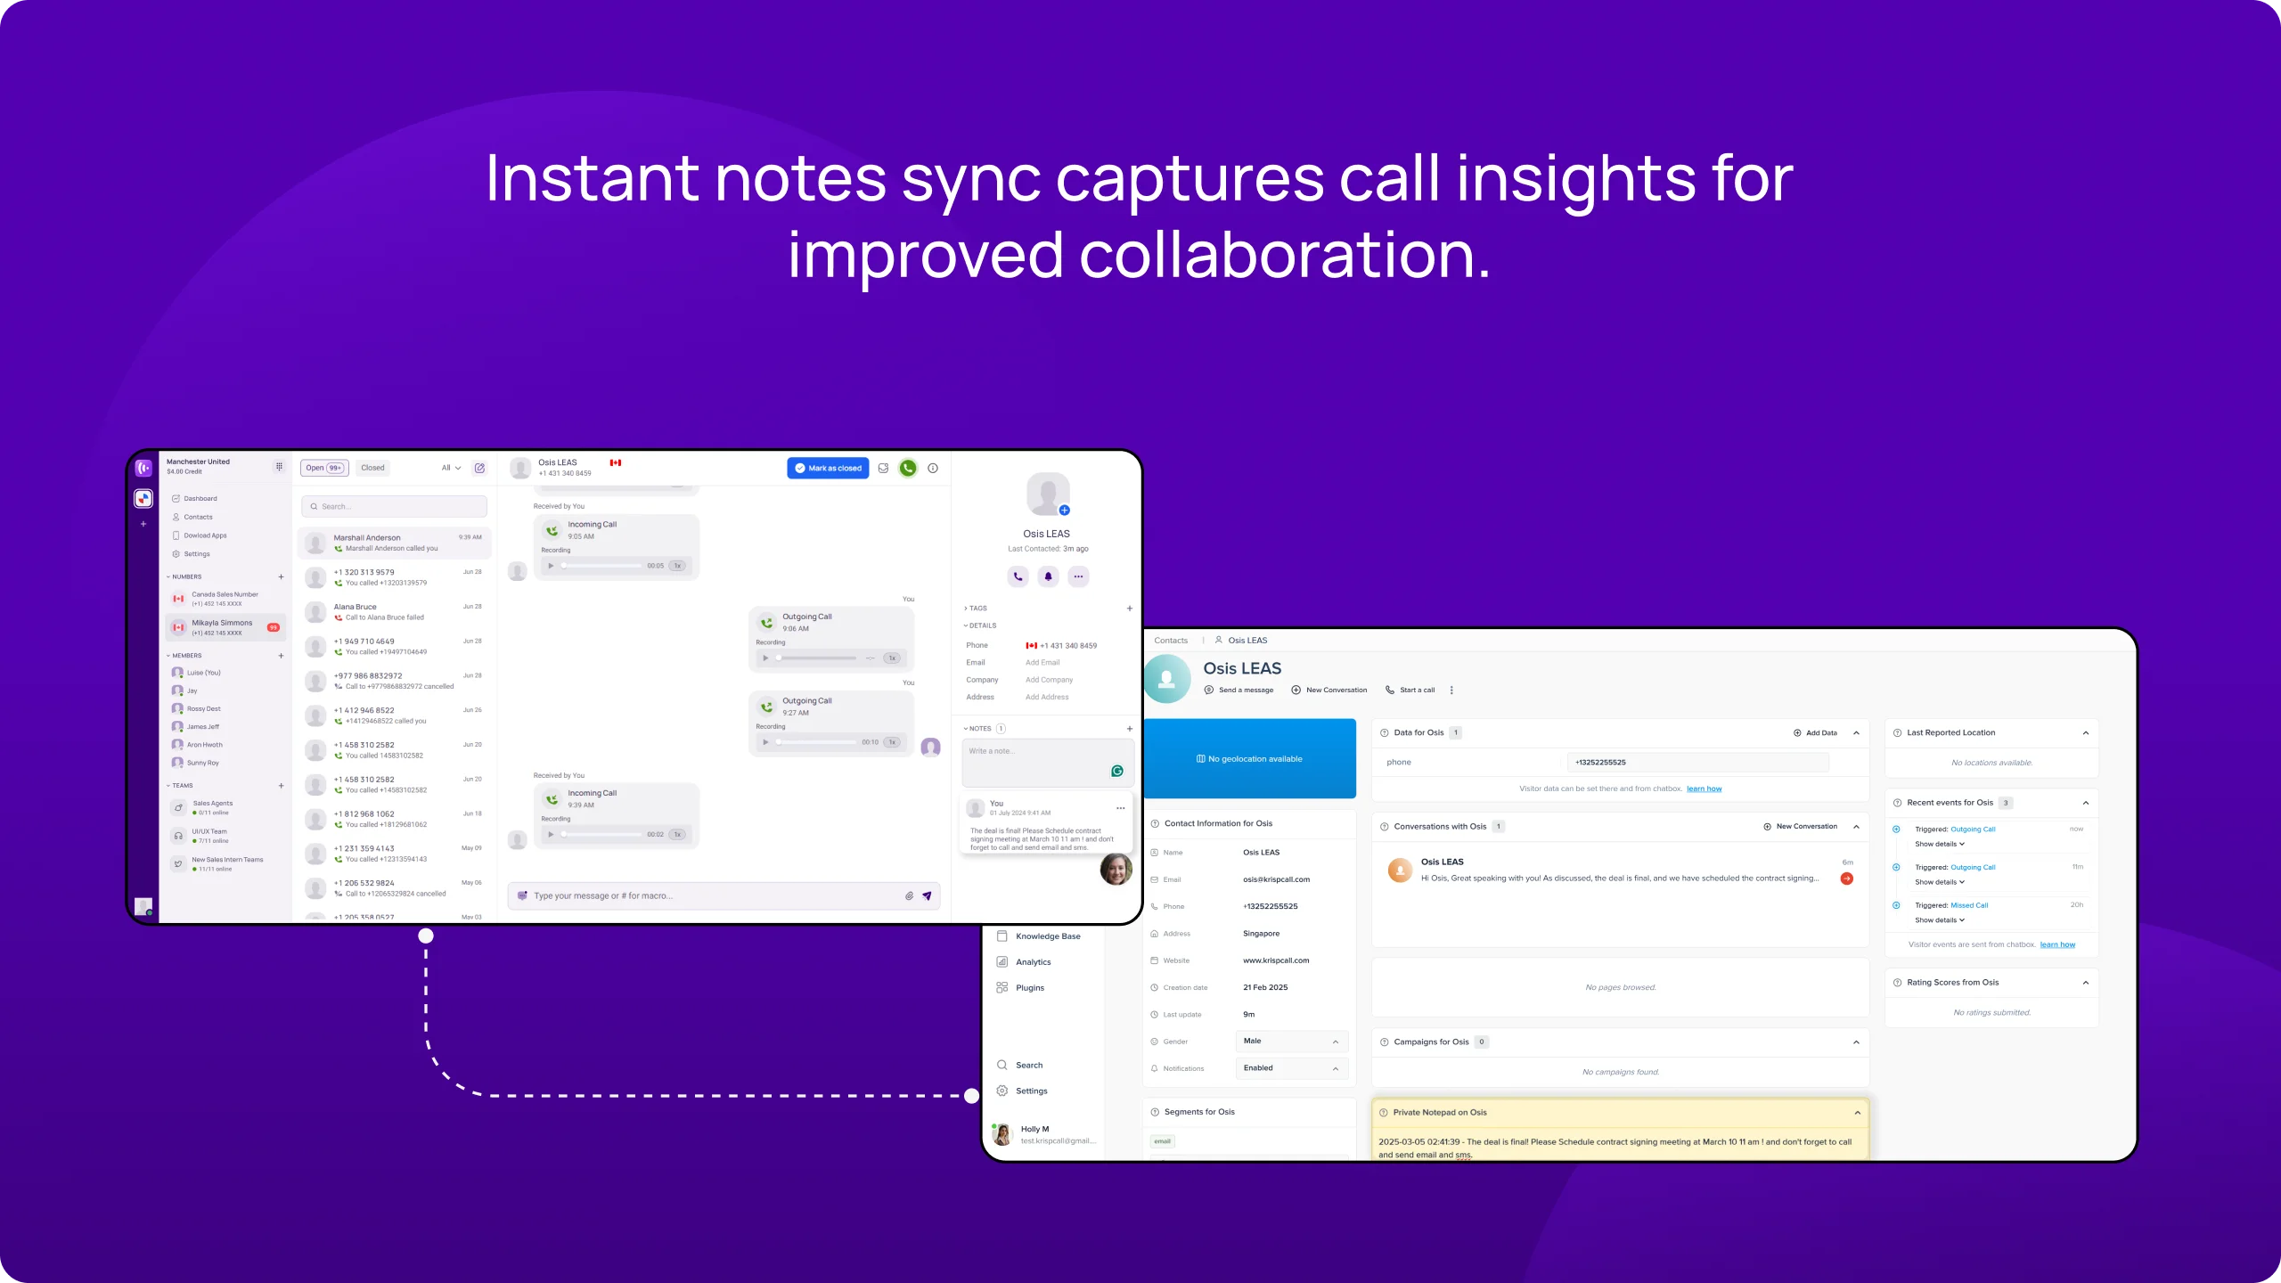Image resolution: width=2281 pixels, height=1283 pixels.
Task: Switch to the Closed conversations tab
Action: tap(372, 468)
